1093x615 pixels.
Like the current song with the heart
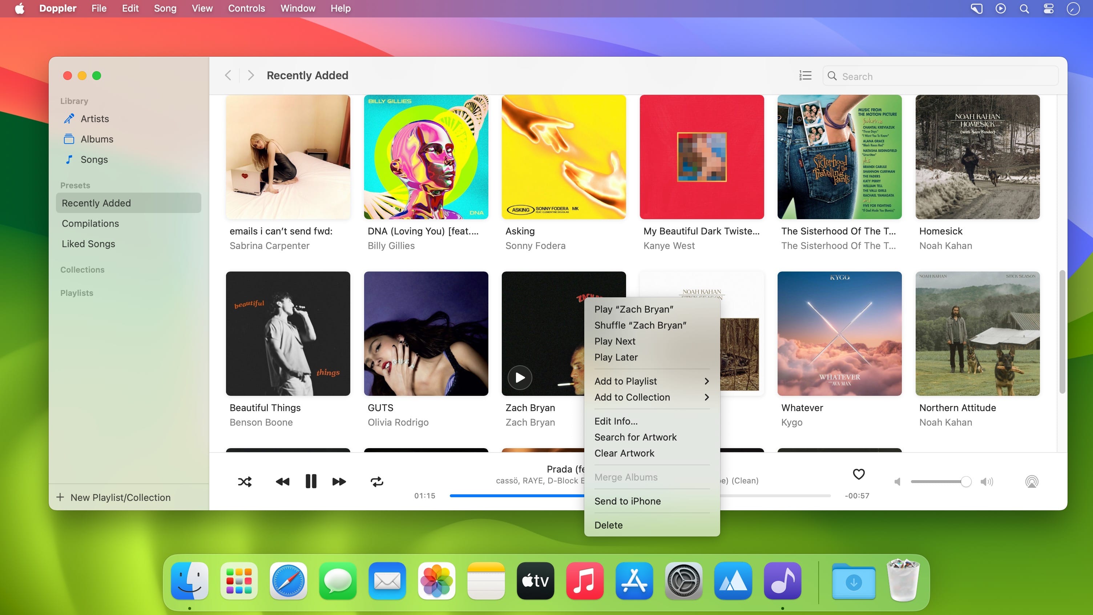[x=858, y=474]
